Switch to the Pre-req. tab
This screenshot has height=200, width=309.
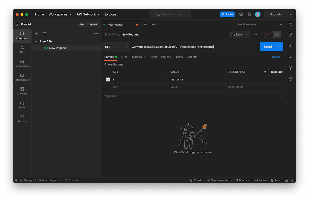pos(167,57)
